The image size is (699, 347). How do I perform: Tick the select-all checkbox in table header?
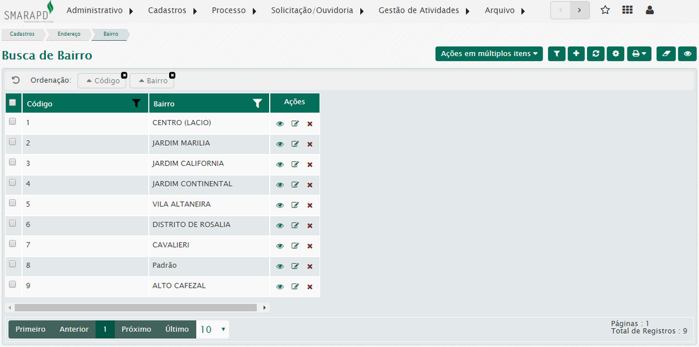13,102
